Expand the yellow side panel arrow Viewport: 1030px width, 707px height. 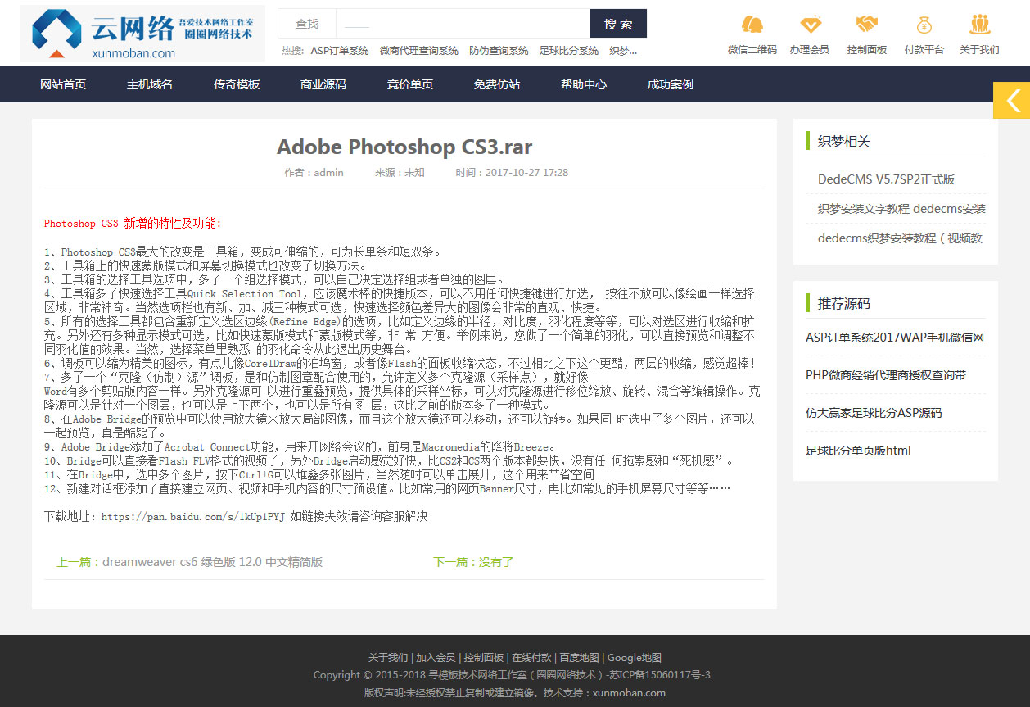pos(1011,100)
